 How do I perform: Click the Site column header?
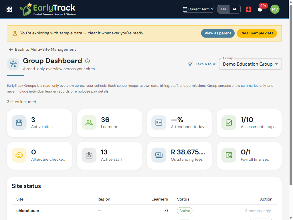point(20,199)
